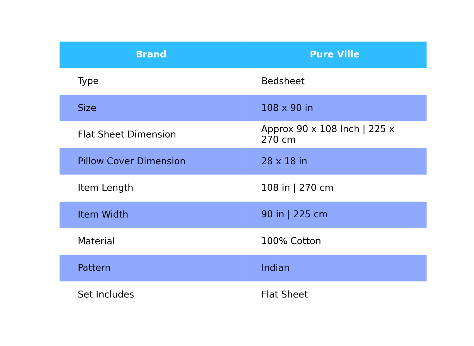This screenshot has height=346, width=474.
Task: Click the Indian pattern value
Action: (x=275, y=268)
